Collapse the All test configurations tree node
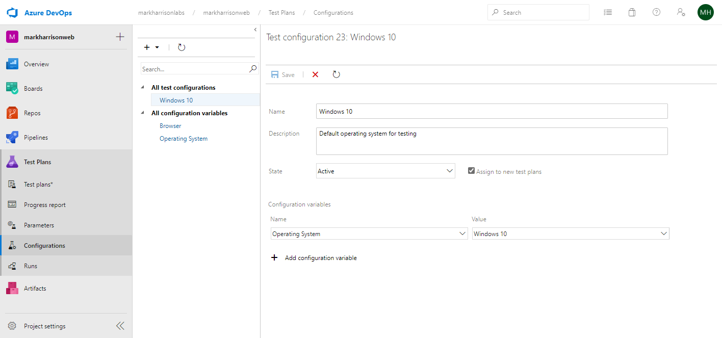Screen dimensions: 722x338 click(142, 88)
